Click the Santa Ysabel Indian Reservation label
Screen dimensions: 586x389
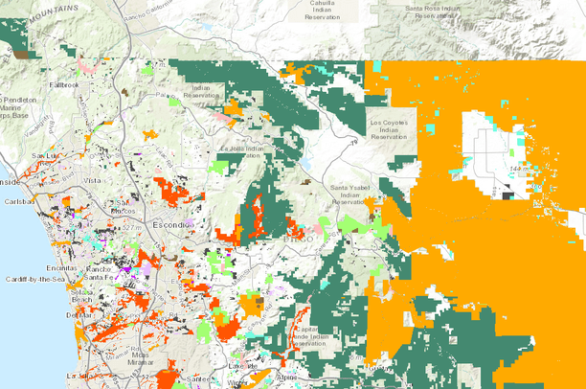pos(349,194)
